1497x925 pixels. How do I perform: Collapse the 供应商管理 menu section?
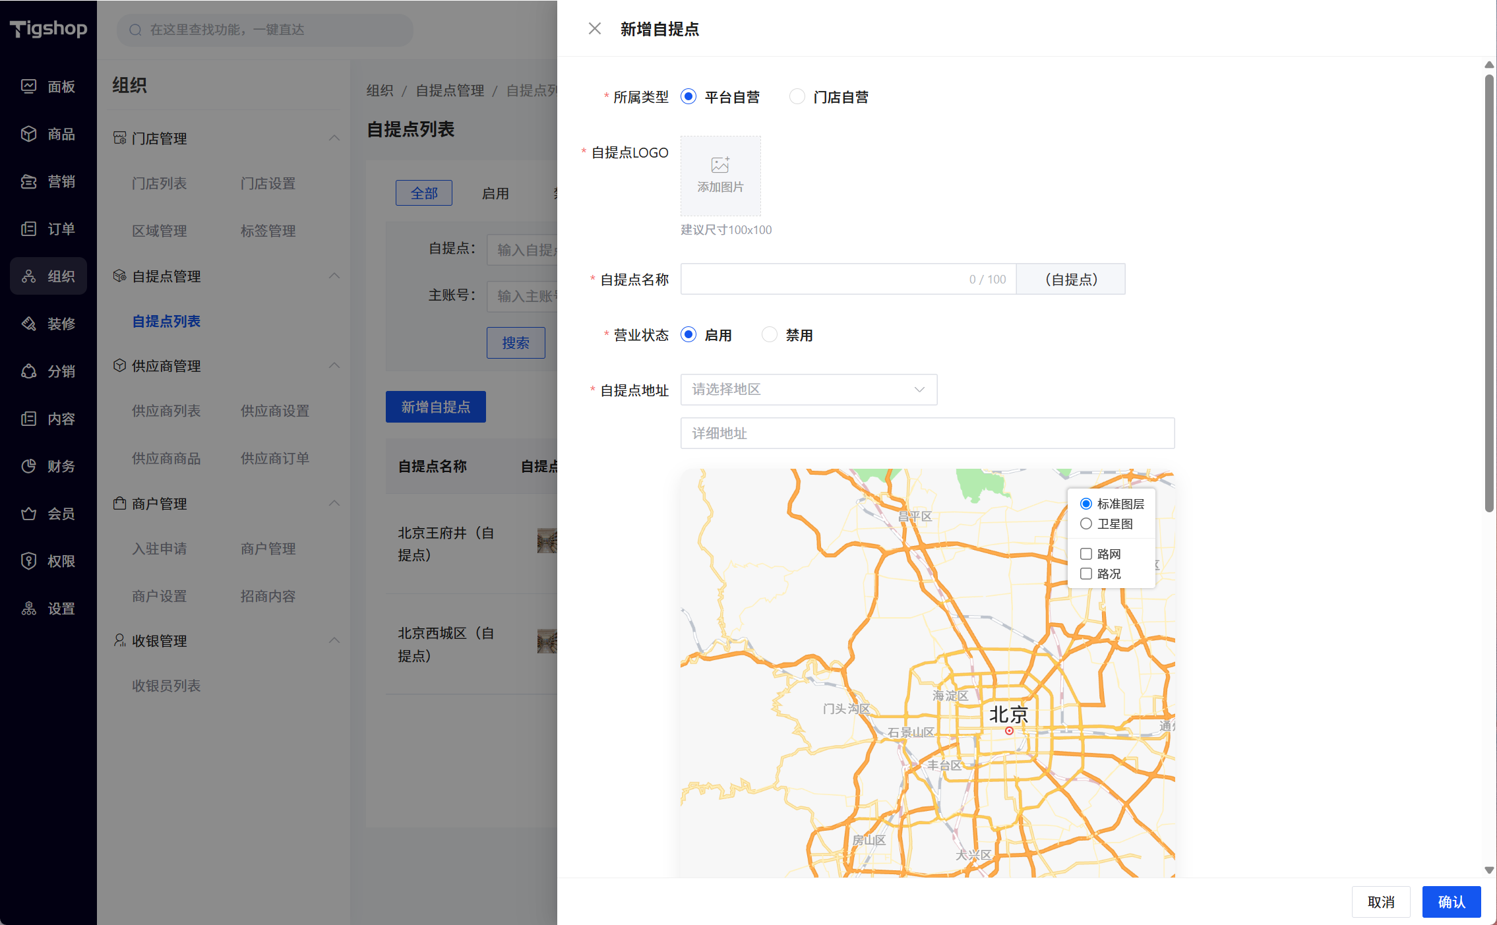tap(334, 365)
